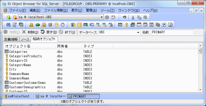The height and width of the screenshot is (106, 206).
Task: Click the undo arrow toolbar icon
Action: coord(124,17)
